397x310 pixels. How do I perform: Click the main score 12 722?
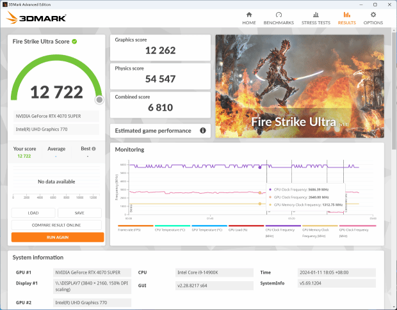tap(56, 92)
